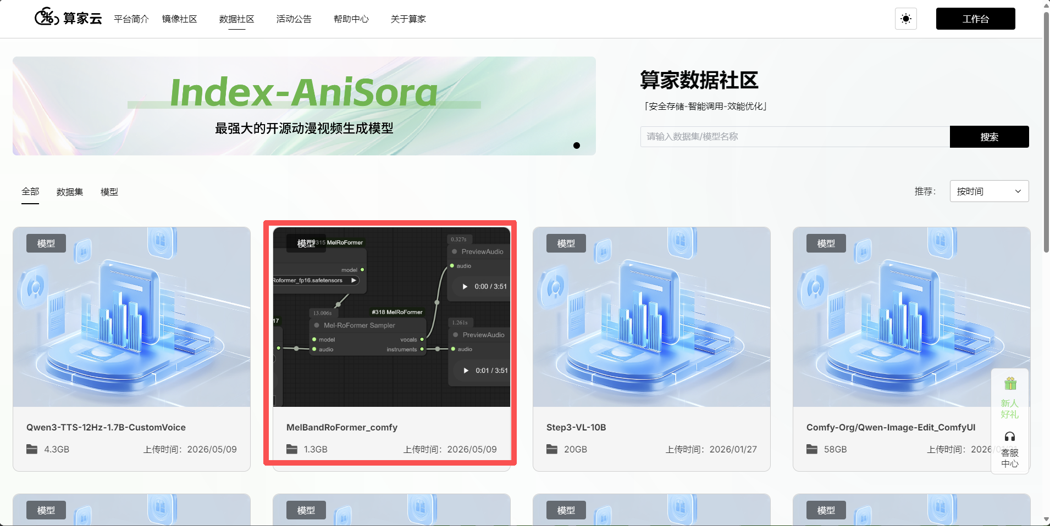The width and height of the screenshot is (1050, 526).
Task: Click folder icon beside 20GB
Action: pyautogui.click(x=552, y=449)
